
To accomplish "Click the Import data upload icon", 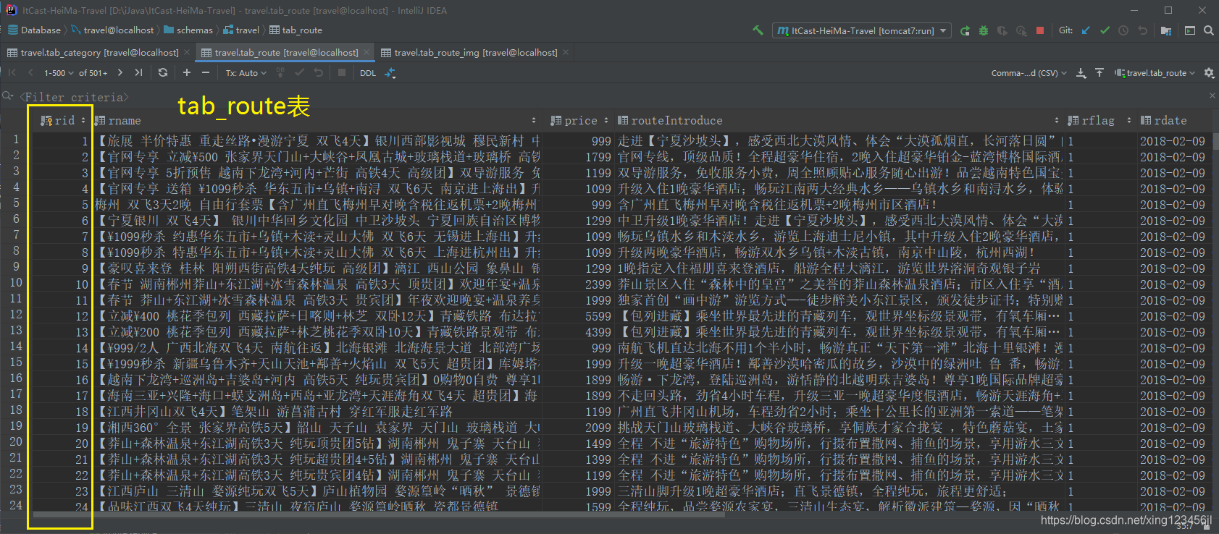I will (1099, 72).
